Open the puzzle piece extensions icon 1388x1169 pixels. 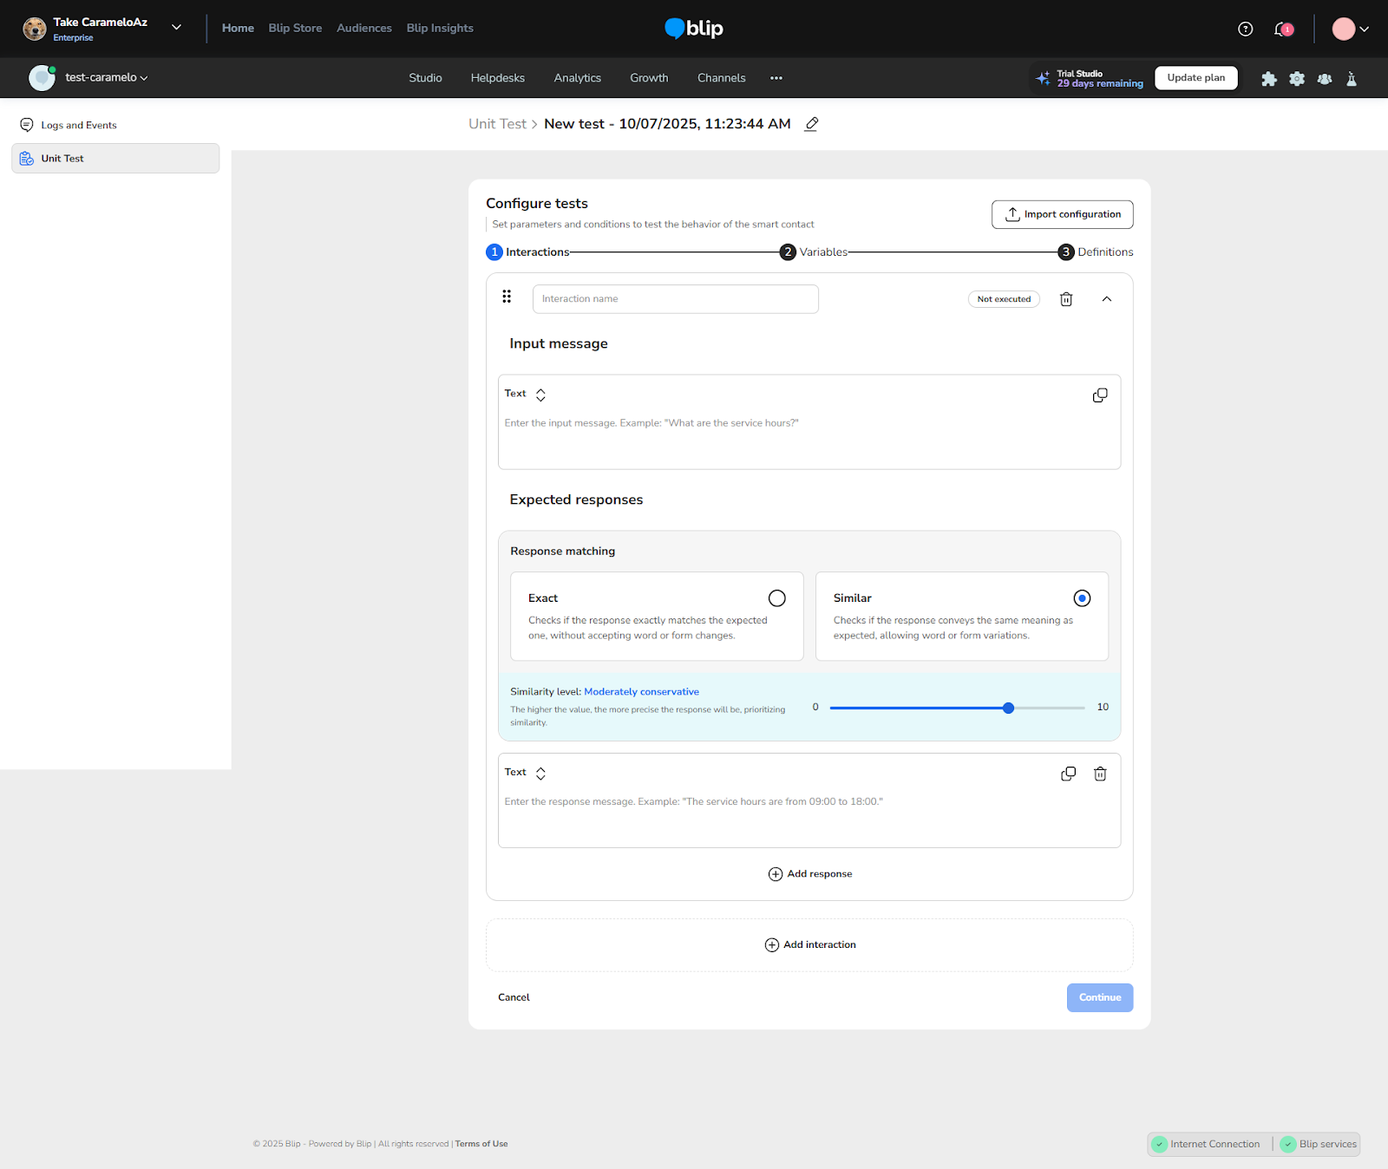pos(1268,79)
